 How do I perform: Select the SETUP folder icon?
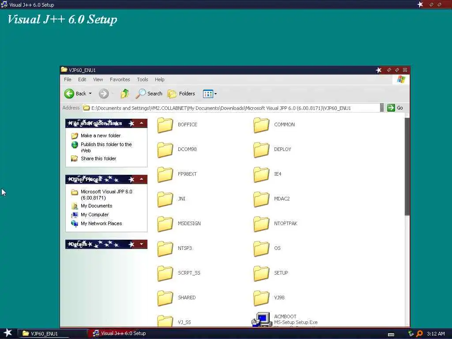[261, 274]
